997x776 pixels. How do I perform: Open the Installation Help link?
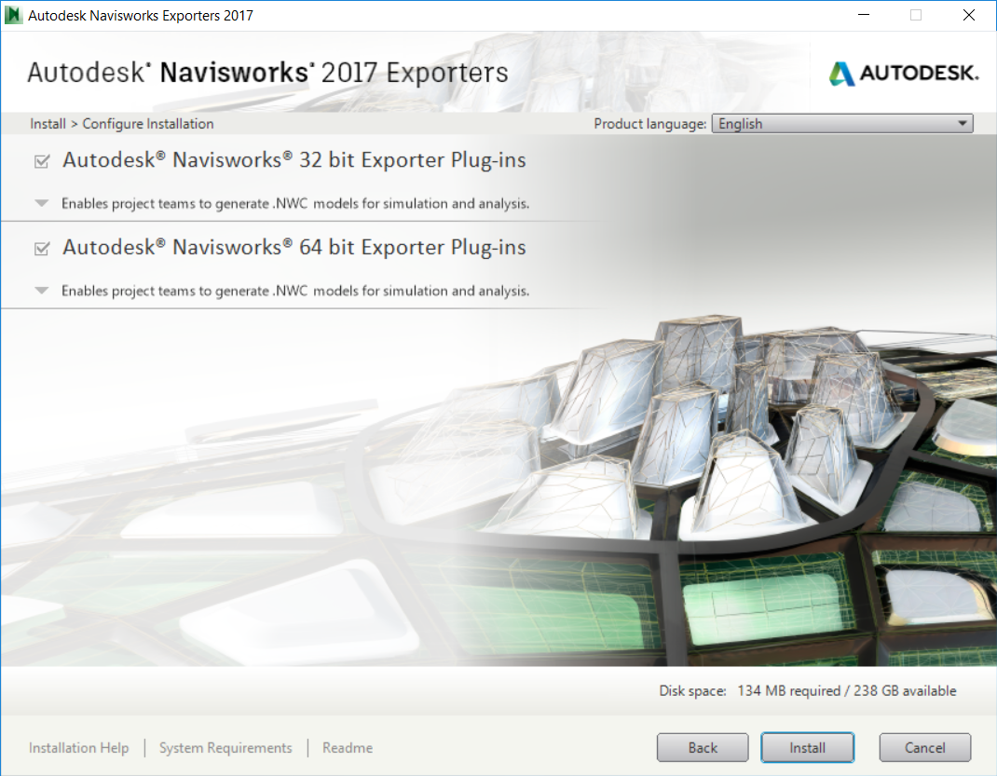click(79, 748)
